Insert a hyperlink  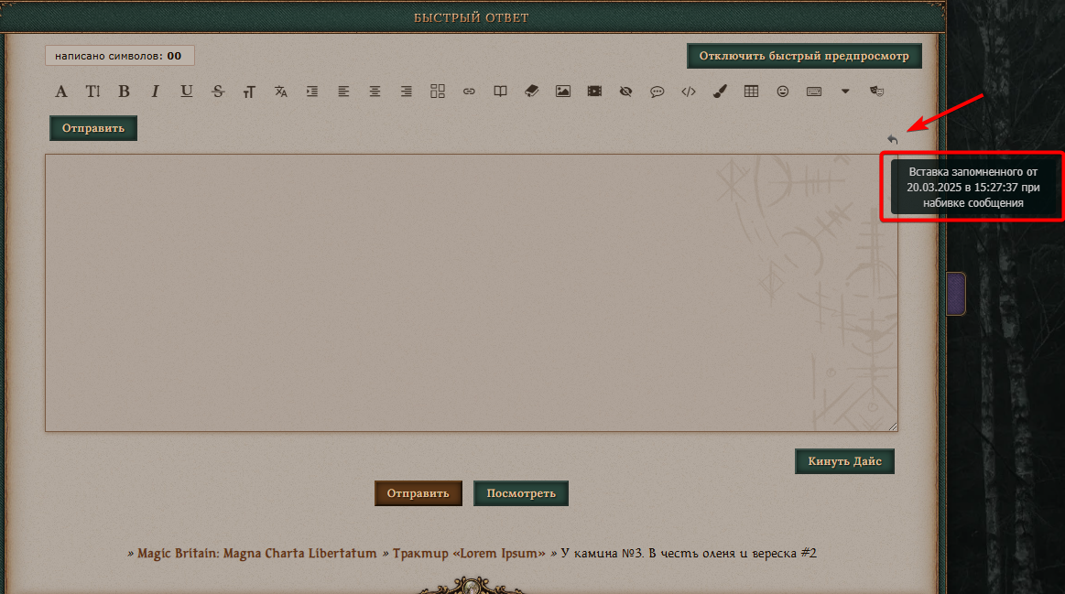click(469, 92)
